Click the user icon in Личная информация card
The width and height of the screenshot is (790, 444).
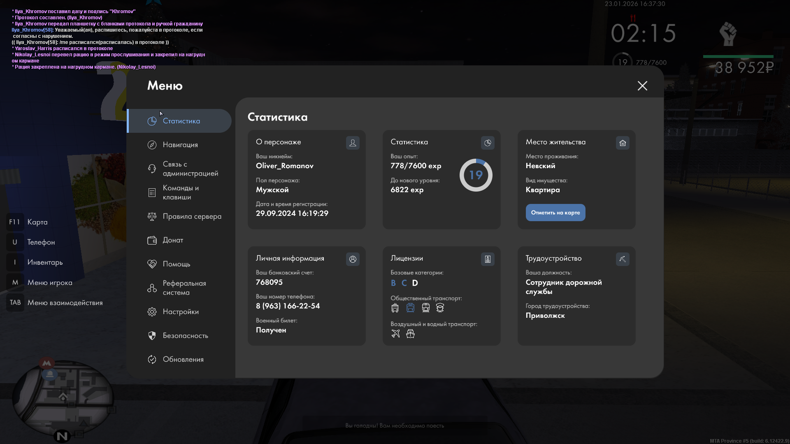click(x=353, y=259)
